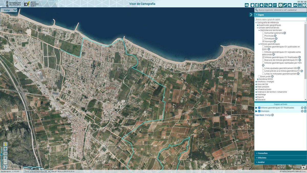Select the zoom box magnifier tool
This screenshot has width=307, height=173.
(266, 5)
